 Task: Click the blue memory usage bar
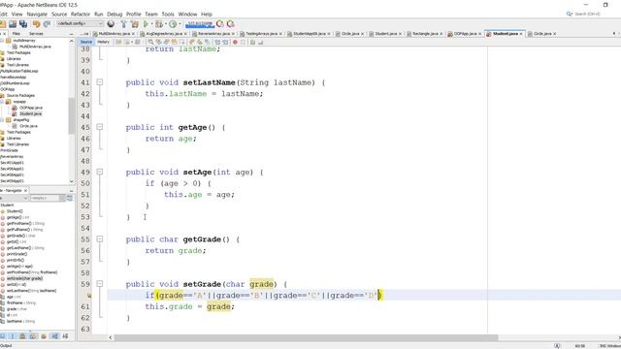200,24
